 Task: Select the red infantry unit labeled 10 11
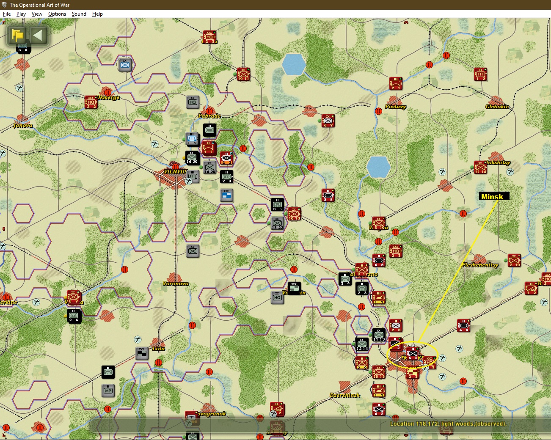click(x=243, y=74)
